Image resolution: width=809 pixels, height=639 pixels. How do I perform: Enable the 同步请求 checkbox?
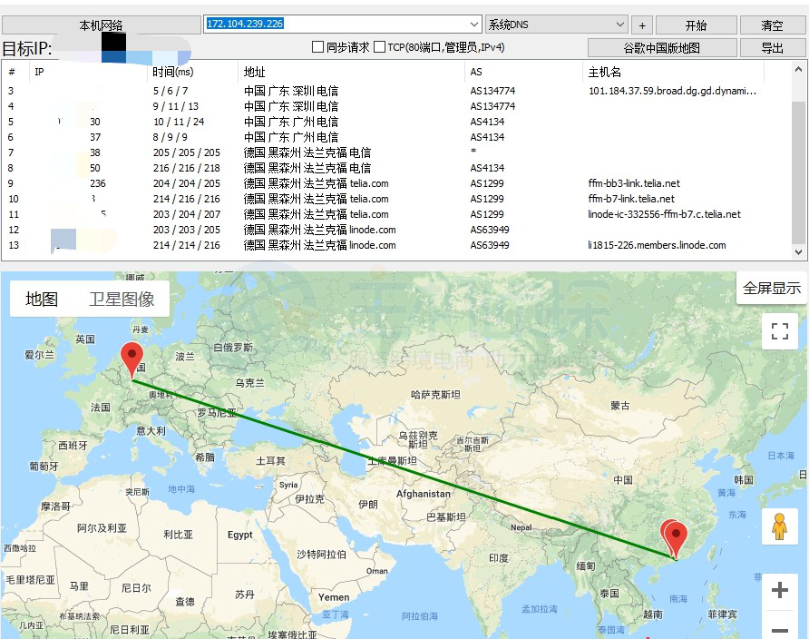point(317,46)
